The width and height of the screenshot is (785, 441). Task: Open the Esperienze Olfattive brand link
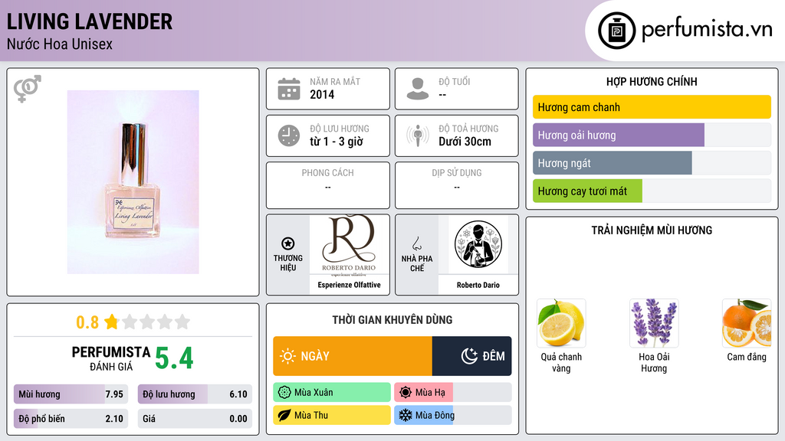click(x=349, y=285)
